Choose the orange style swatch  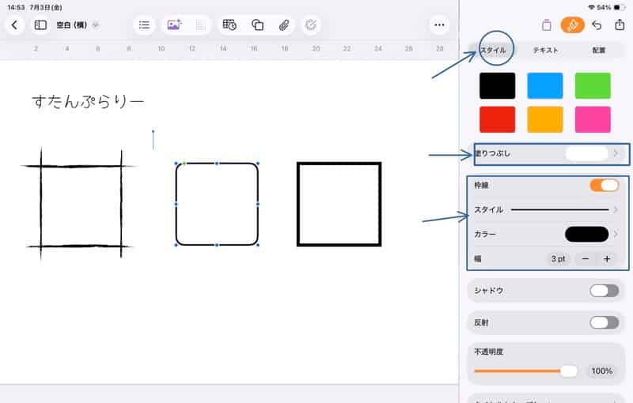[545, 119]
